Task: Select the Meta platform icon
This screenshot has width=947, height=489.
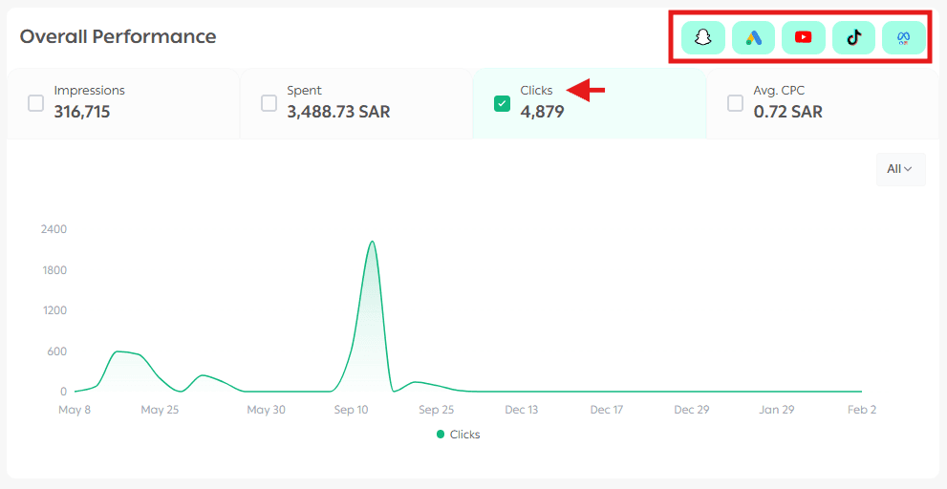Action: click(903, 37)
